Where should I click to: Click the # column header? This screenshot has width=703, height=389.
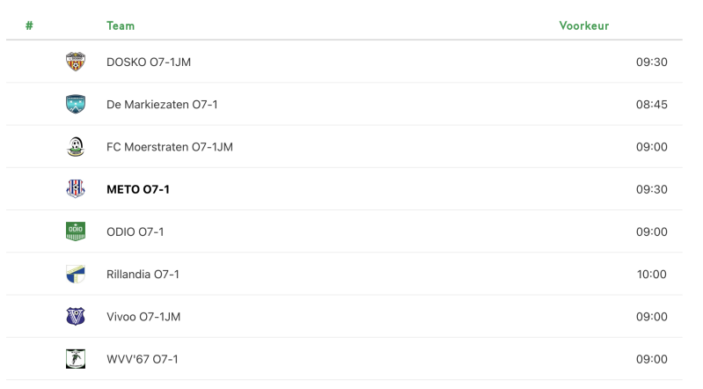click(29, 26)
